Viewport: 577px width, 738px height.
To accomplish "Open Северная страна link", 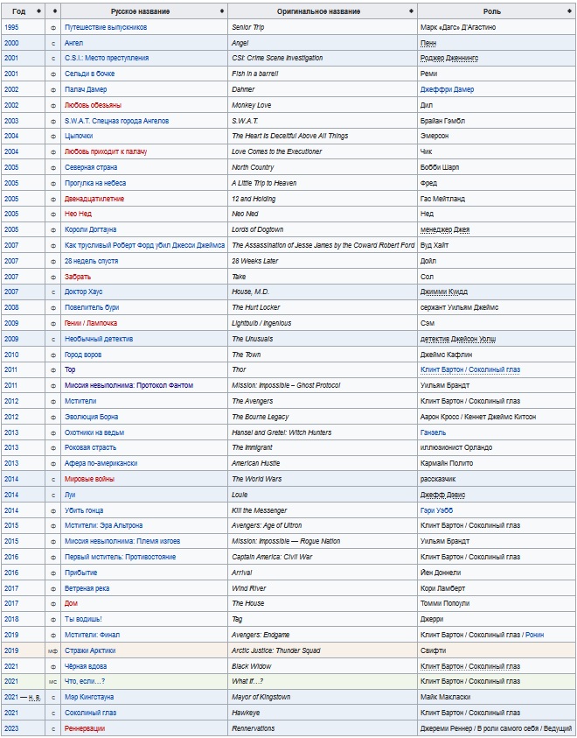I will tap(91, 167).
